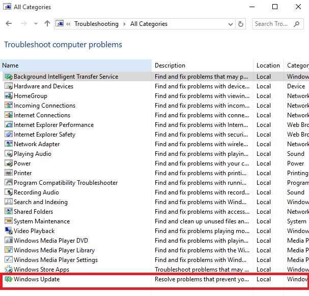
Task: Expand the breadcrumb arrow after Troubleshooting
Action: tap(124, 24)
